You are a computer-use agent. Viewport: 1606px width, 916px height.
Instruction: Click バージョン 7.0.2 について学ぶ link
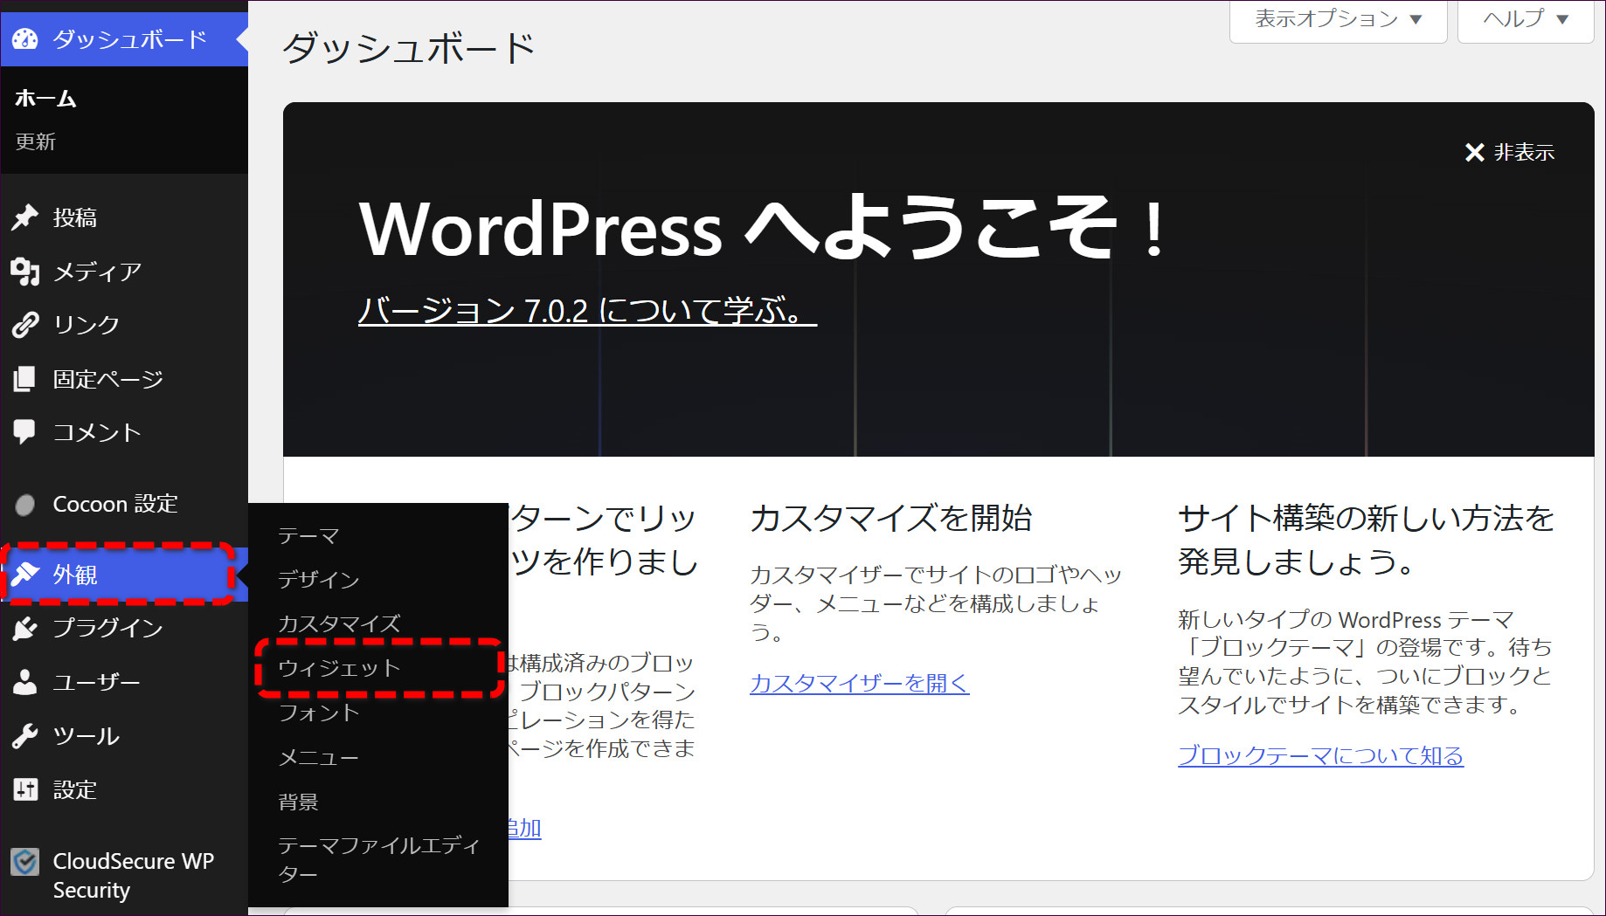[587, 310]
